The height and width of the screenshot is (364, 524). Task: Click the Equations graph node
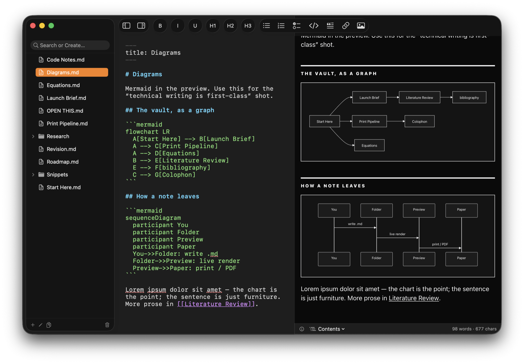pyautogui.click(x=369, y=146)
